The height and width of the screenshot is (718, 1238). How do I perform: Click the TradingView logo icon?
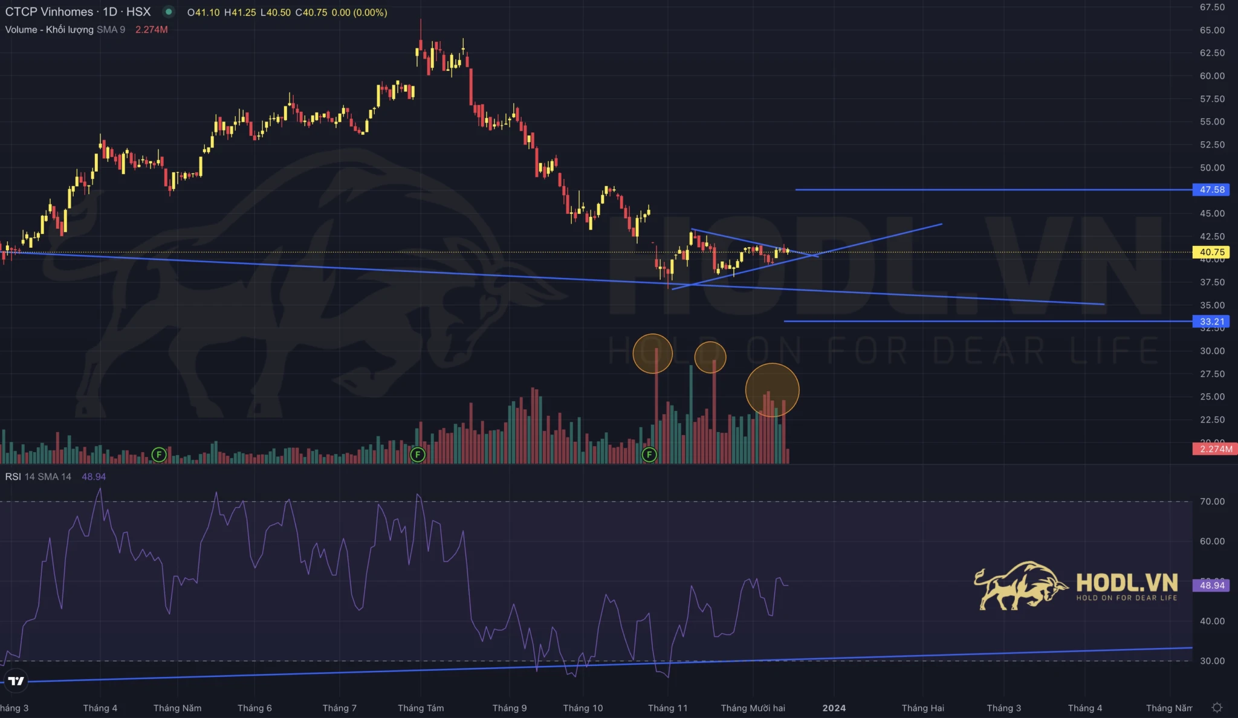16,681
